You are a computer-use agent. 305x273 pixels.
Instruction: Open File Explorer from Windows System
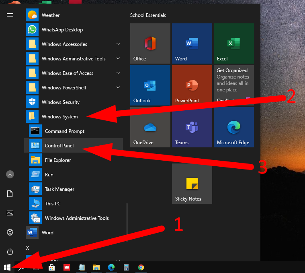tap(74, 160)
